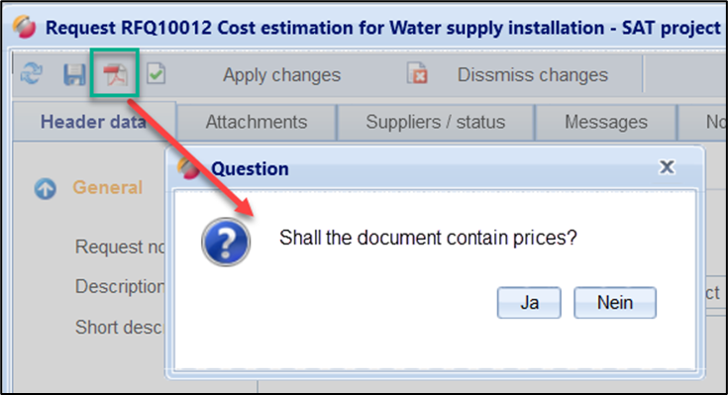Screen dimensions: 728x395
Task: Switch to the Header data tab
Action: pos(93,122)
